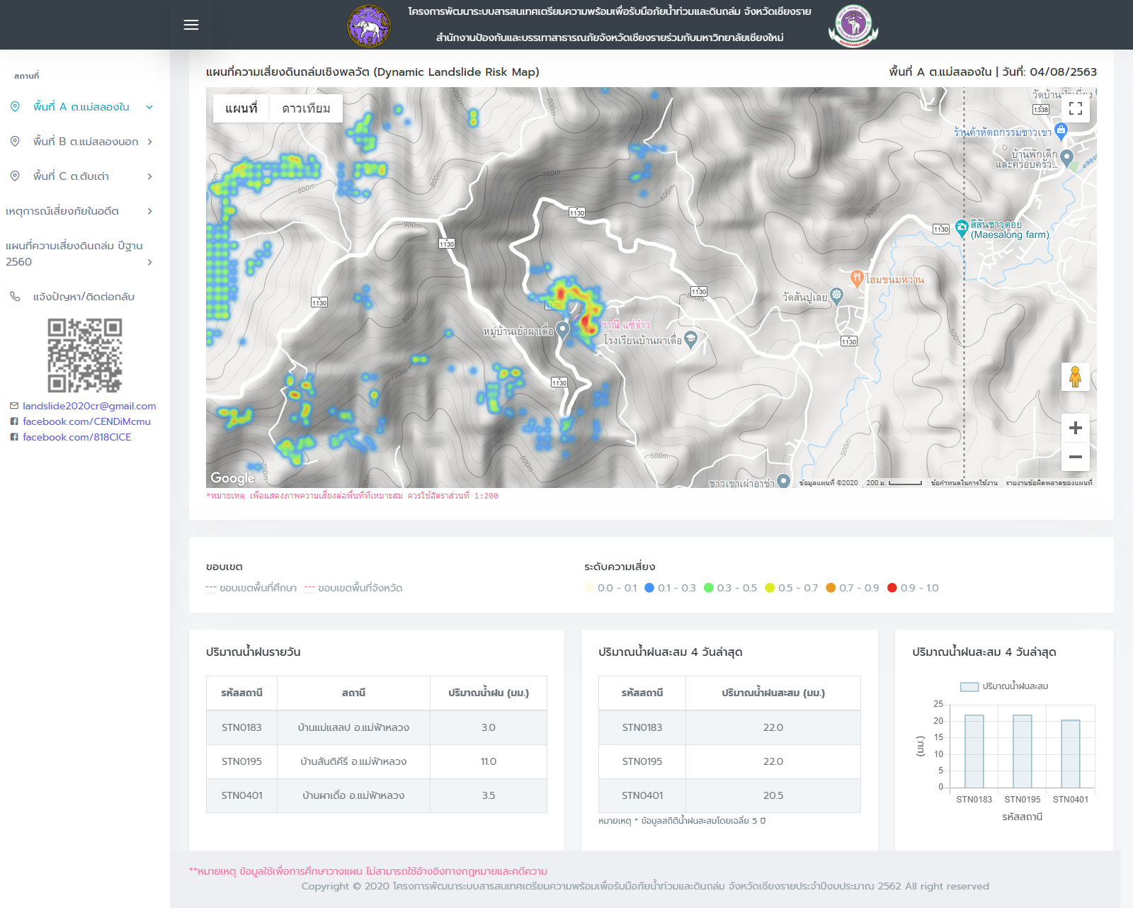Click the school marker on the map

click(691, 339)
